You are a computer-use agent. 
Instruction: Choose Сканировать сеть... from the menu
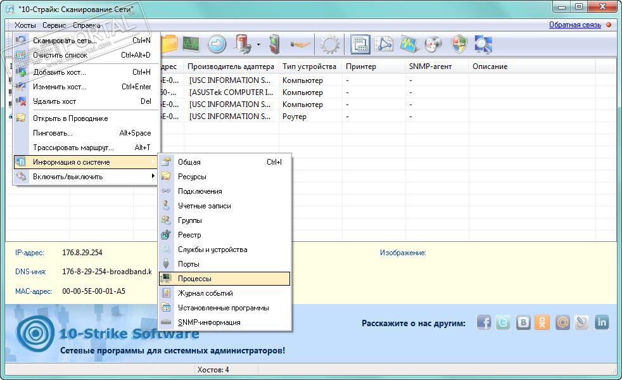pos(87,41)
